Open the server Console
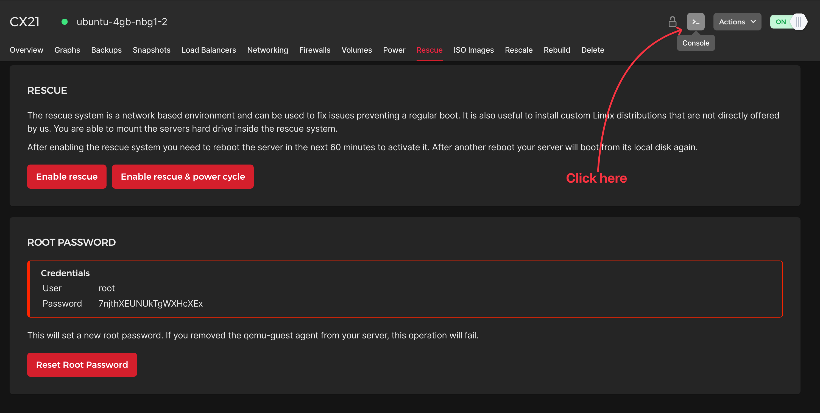 [x=696, y=22]
